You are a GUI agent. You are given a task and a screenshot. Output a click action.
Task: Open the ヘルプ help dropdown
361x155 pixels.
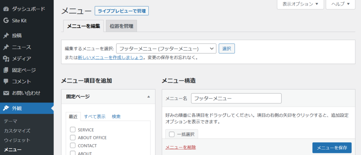click(340, 4)
